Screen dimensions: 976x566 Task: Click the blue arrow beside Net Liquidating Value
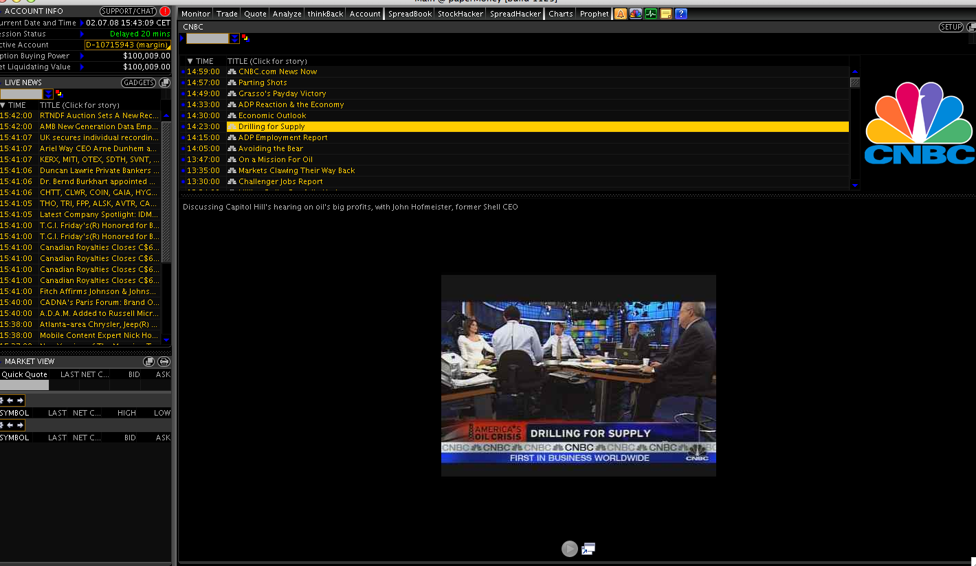pos(82,67)
